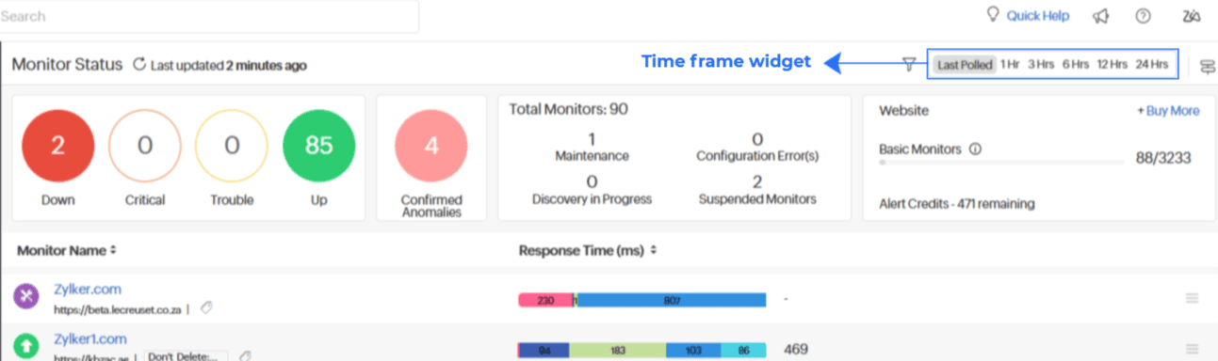This screenshot has width=1218, height=361.
Task: Open the view layout options icon
Action: (x=1207, y=66)
